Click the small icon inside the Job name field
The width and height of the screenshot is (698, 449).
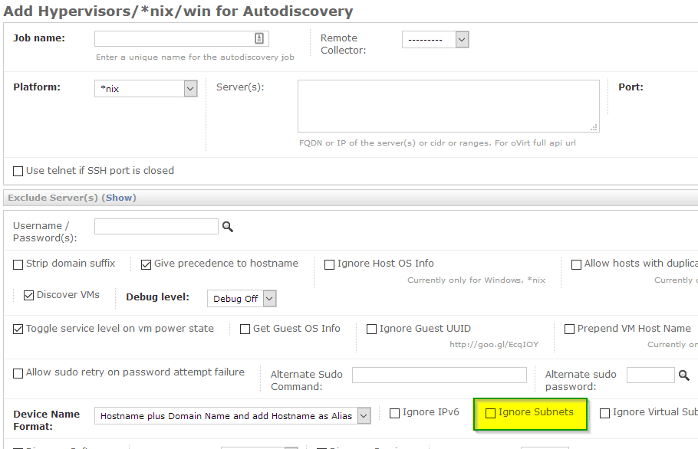(x=260, y=38)
